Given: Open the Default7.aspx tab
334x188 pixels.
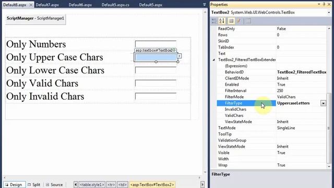Looking at the screenshot, I should coord(47,5).
